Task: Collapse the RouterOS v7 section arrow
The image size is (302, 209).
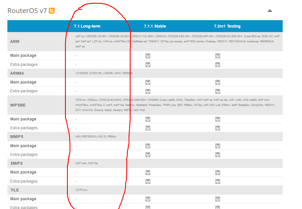Action: (270, 11)
